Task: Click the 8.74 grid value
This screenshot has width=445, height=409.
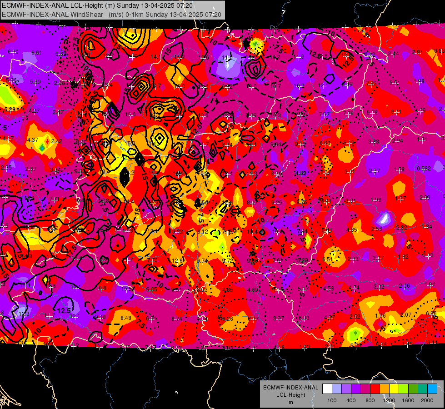Action: tap(176, 319)
